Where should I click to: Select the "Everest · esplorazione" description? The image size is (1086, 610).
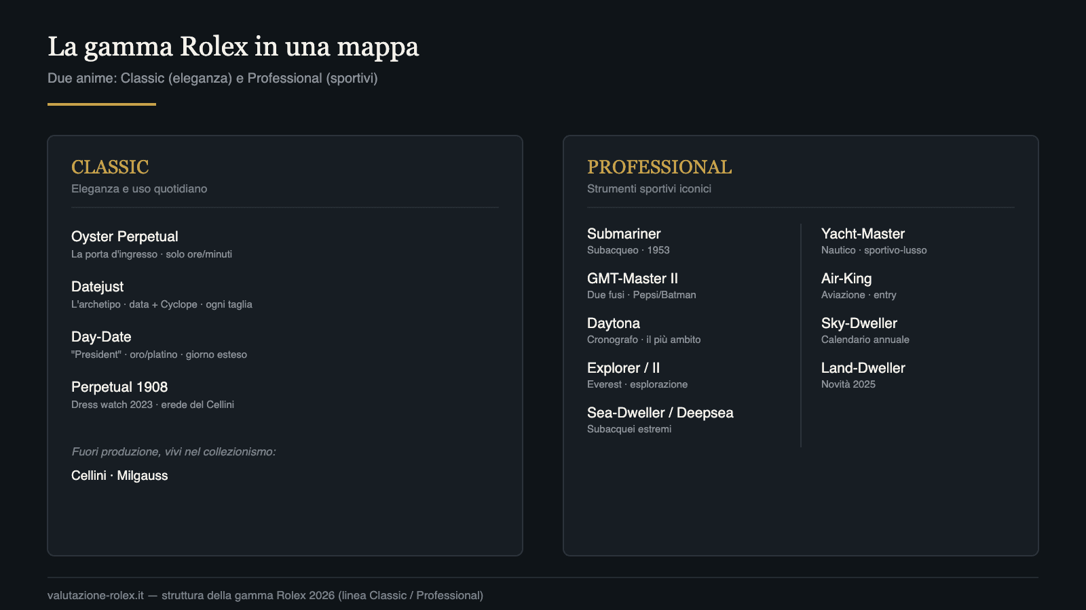(637, 384)
